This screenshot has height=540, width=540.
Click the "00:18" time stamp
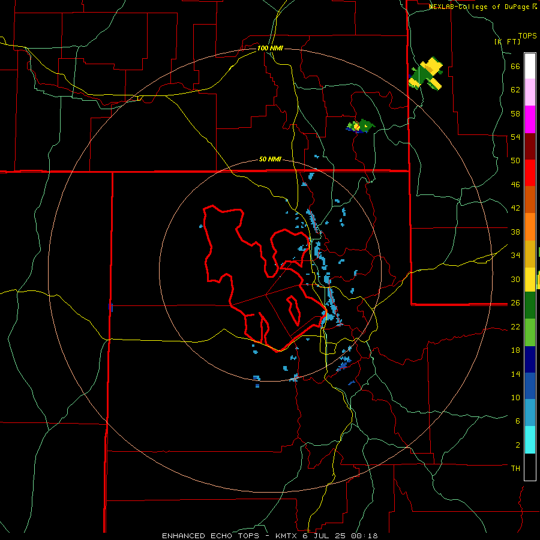(364, 536)
